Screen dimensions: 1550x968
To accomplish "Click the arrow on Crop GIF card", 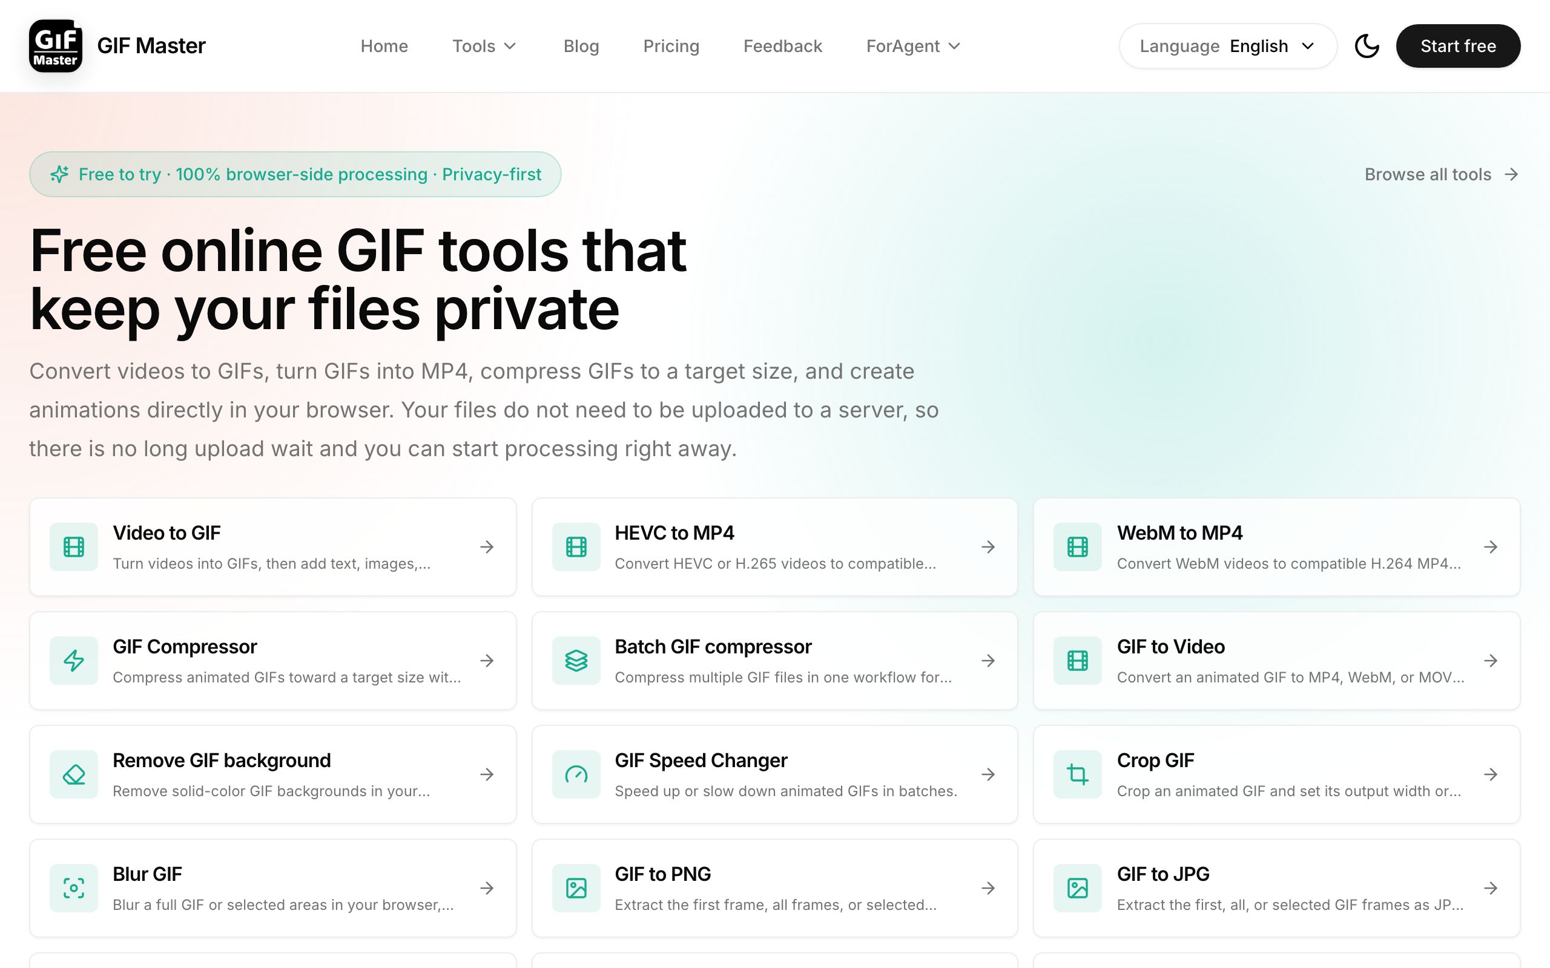I will coord(1491,774).
